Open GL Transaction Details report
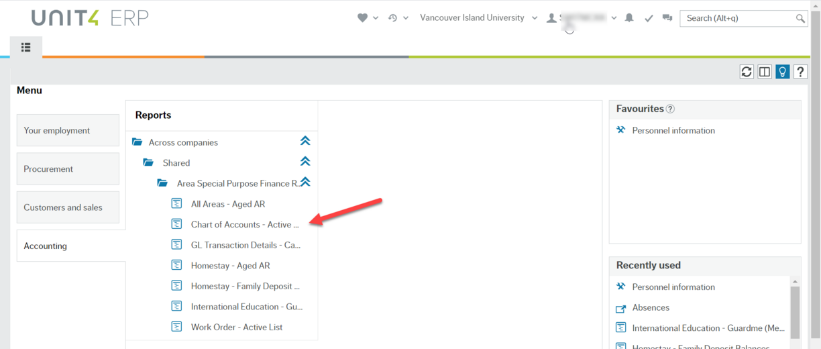Viewport: 821px width, 349px height. [245, 245]
